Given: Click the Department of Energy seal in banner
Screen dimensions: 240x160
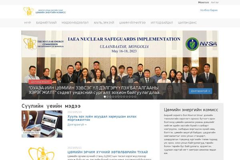Looking at the screenshot, I should (x=192, y=44).
